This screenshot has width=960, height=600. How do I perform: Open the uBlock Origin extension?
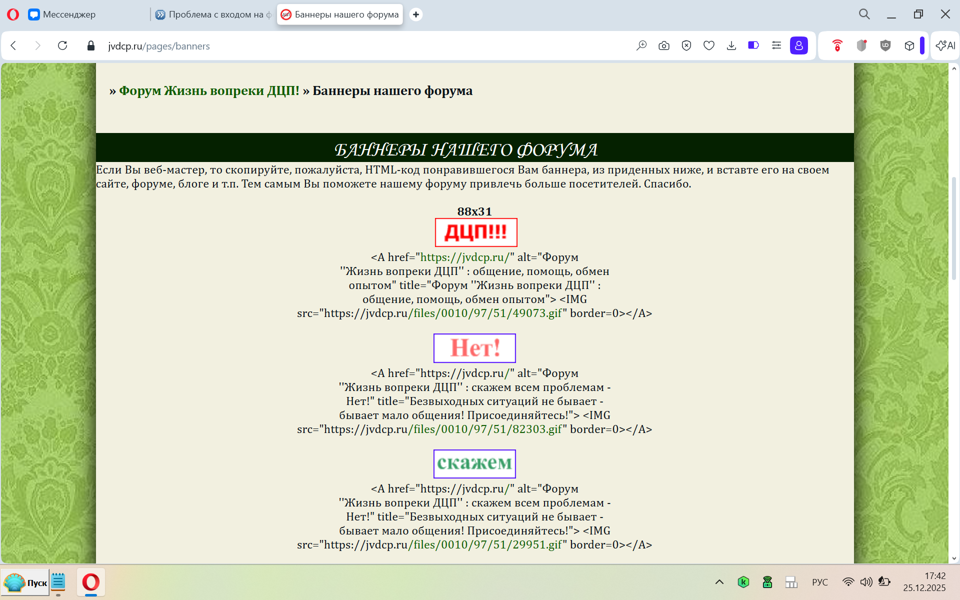tap(885, 45)
